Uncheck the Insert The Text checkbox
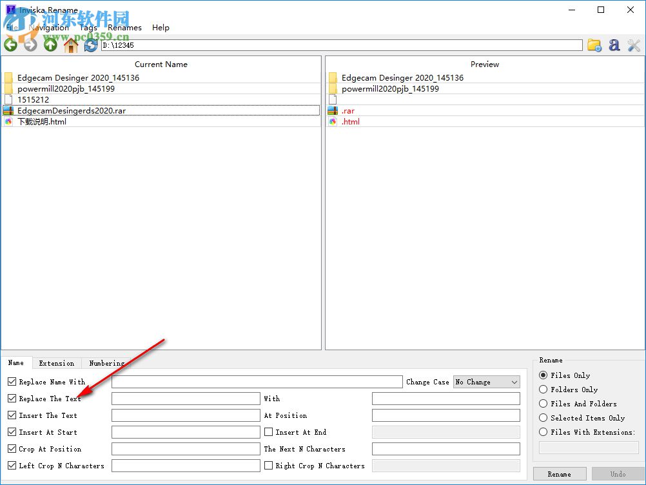 [12, 415]
